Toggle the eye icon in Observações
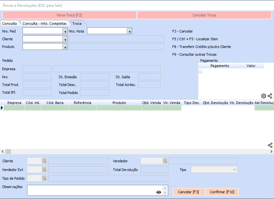This screenshot has width=274, height=199. pyautogui.click(x=159, y=192)
